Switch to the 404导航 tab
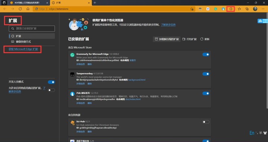268x142 pixels. tap(29, 3)
